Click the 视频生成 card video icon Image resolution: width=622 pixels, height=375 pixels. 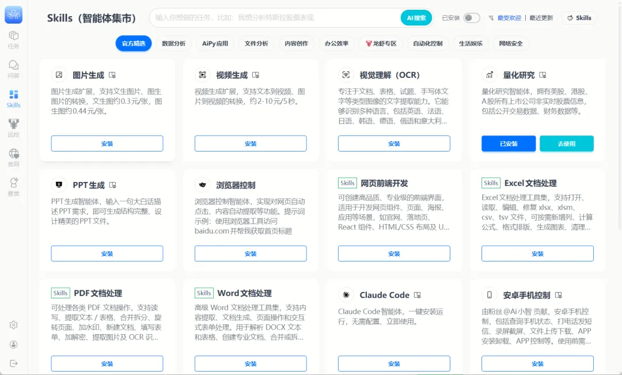(202, 75)
